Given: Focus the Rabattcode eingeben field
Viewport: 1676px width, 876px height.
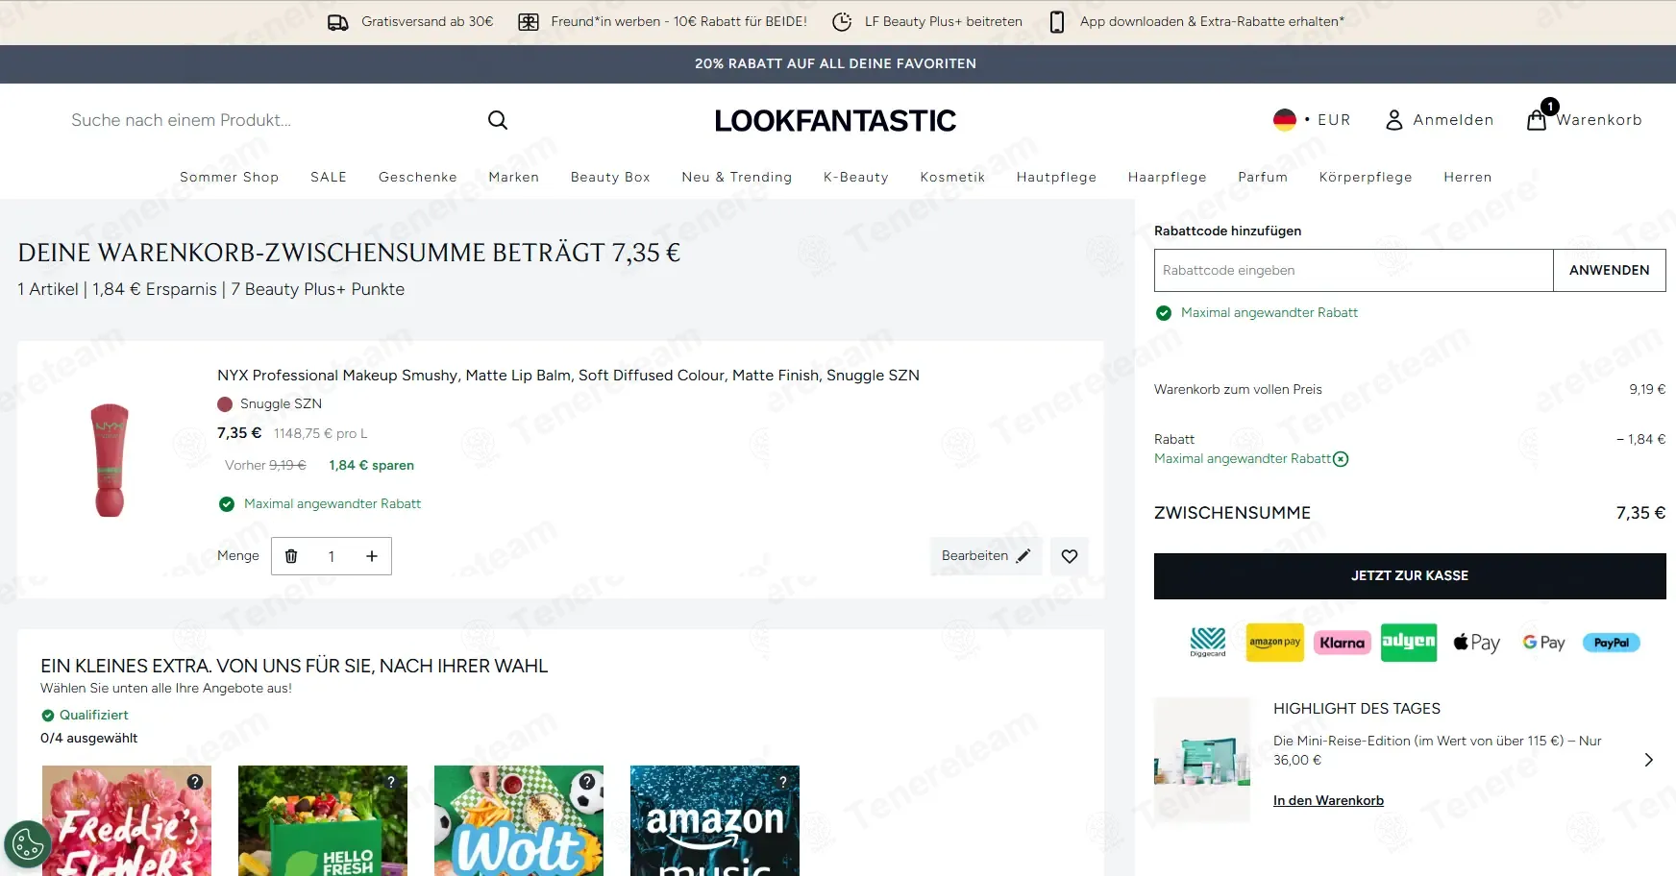Looking at the screenshot, I should coord(1353,270).
